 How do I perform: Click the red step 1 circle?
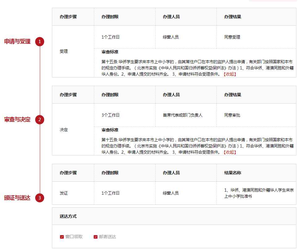click(40, 41)
